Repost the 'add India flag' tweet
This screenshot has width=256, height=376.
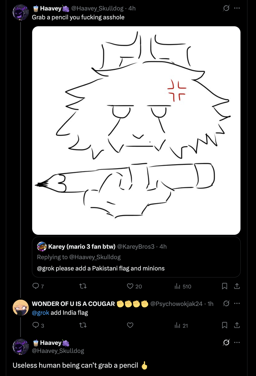(83, 325)
